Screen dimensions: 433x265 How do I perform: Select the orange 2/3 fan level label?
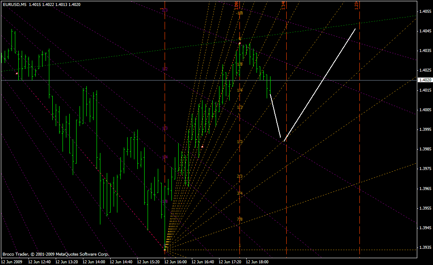coord(240,176)
